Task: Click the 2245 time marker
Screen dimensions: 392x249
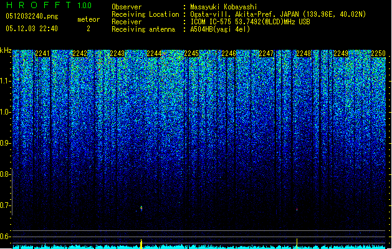Action: click(x=191, y=54)
